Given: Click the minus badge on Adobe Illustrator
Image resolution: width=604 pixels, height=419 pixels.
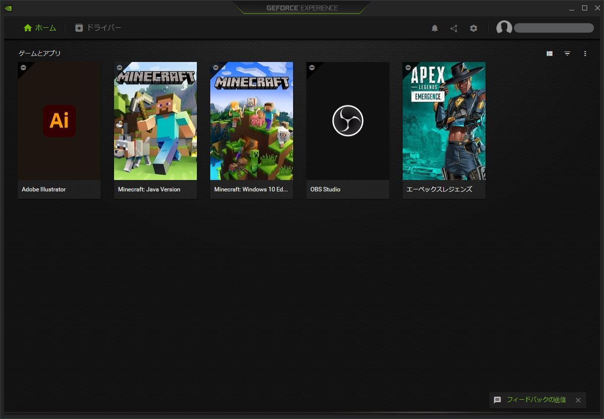Looking at the screenshot, I should [x=23, y=67].
